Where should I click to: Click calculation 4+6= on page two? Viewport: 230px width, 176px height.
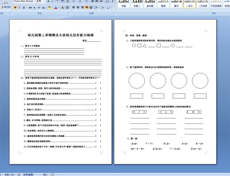tap(134, 144)
